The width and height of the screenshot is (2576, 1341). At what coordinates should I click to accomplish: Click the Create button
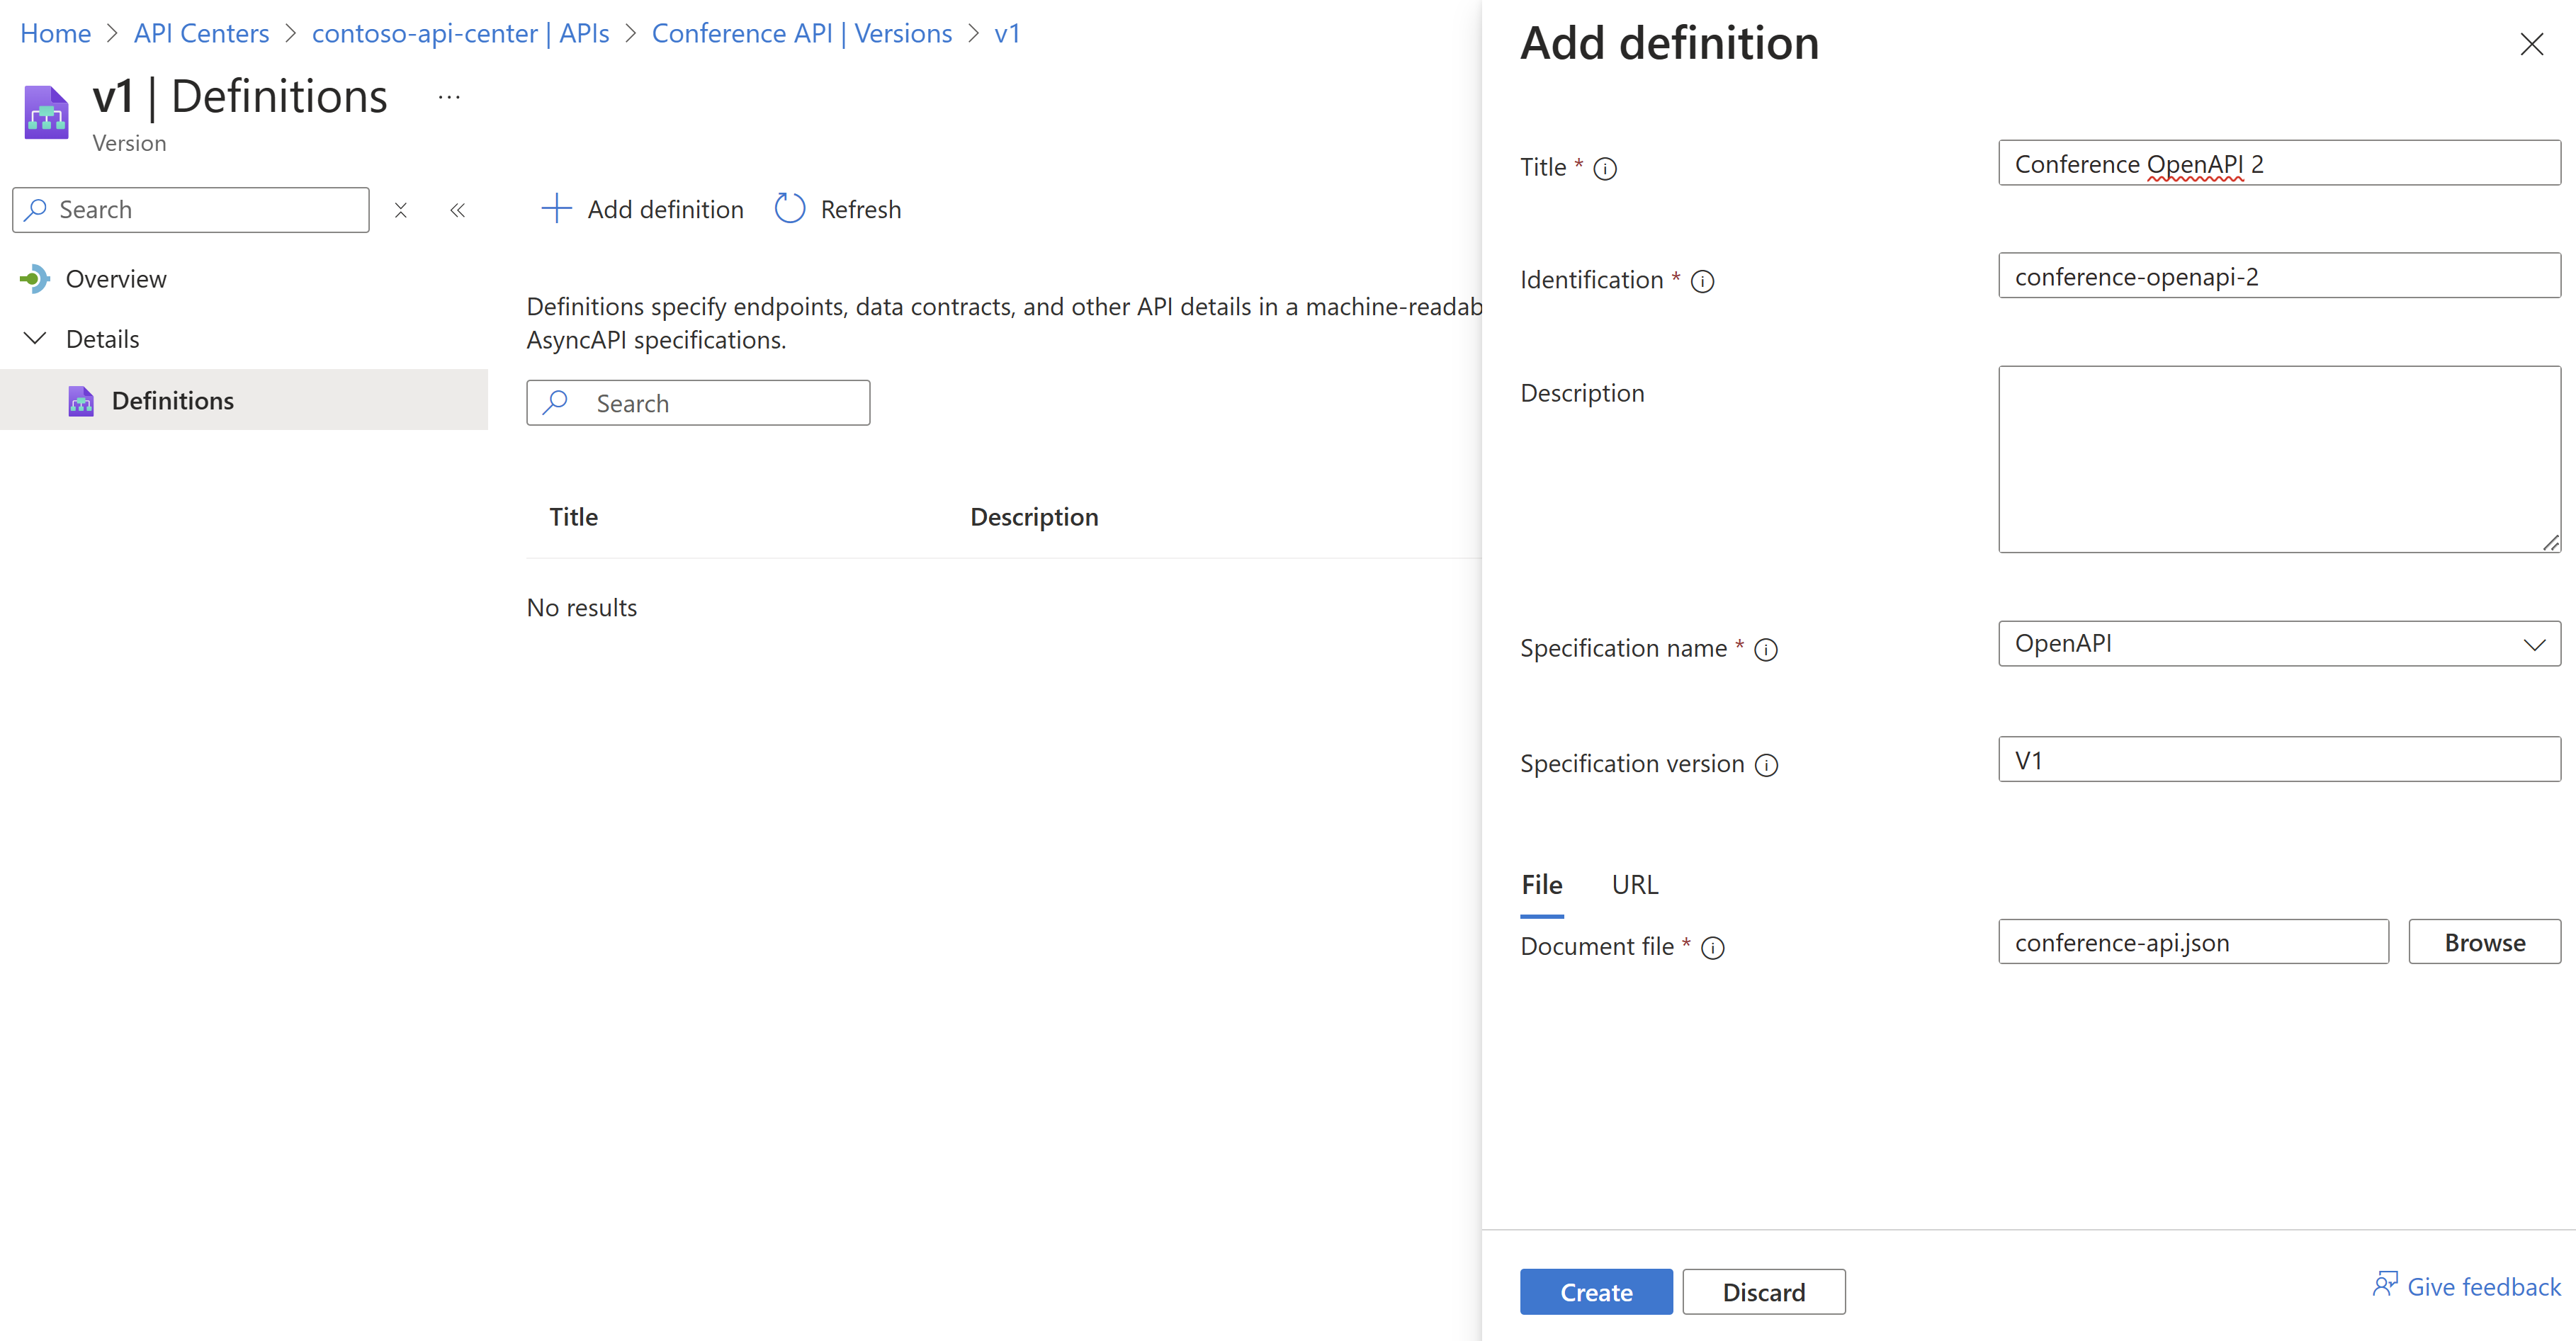(1595, 1291)
